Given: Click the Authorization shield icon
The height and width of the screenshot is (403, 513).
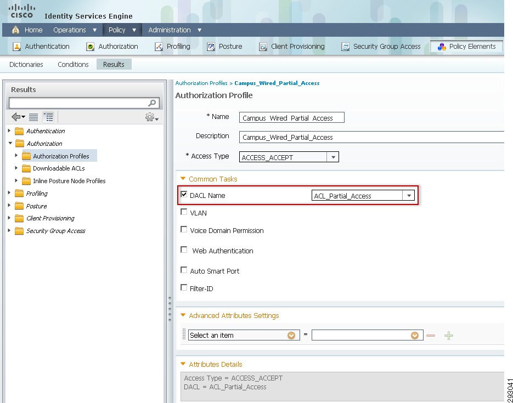Looking at the screenshot, I should [91, 47].
